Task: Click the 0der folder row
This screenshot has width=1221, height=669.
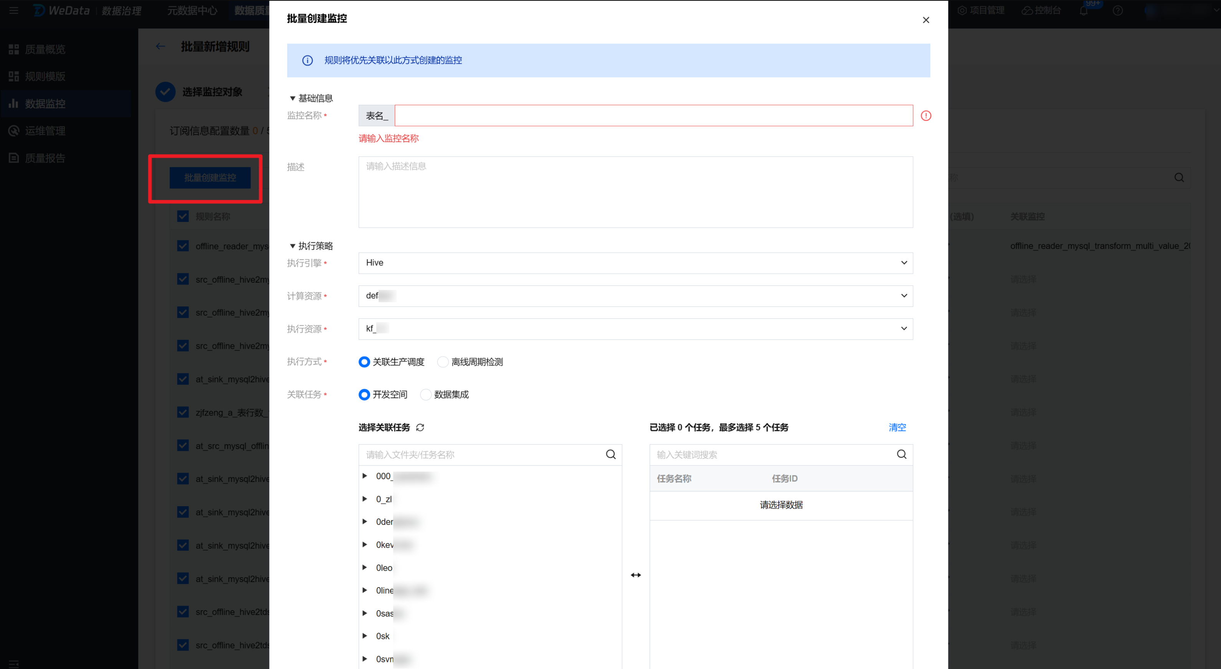Action: [490, 522]
